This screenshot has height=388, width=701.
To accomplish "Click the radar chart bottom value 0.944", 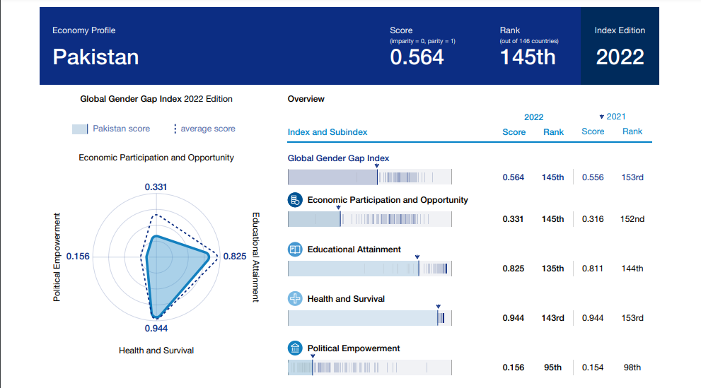I will pos(156,329).
